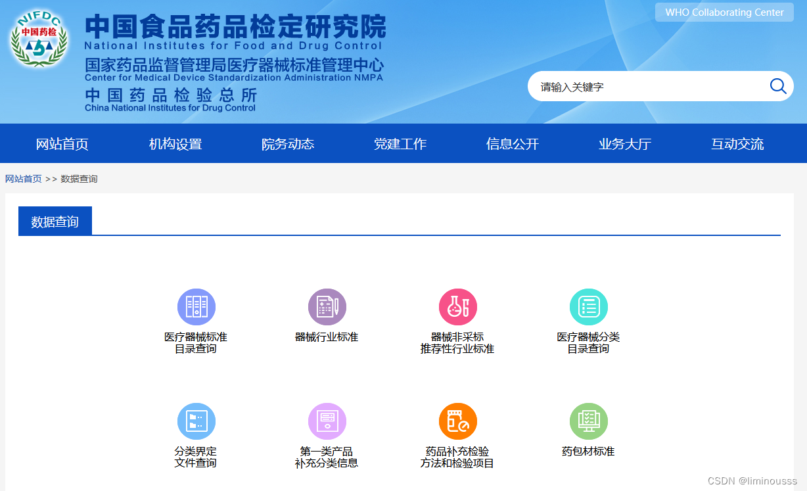Click the 分类界定文件查询 text label
807x491 pixels.
[196, 457]
